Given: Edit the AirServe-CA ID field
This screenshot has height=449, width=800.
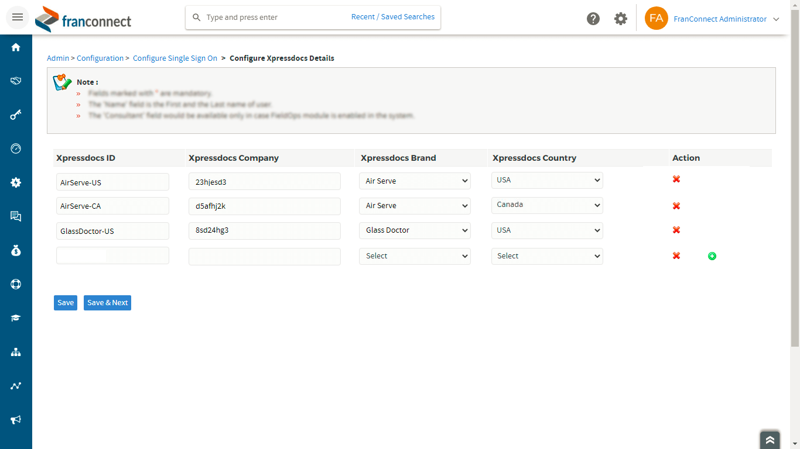Looking at the screenshot, I should [112, 206].
